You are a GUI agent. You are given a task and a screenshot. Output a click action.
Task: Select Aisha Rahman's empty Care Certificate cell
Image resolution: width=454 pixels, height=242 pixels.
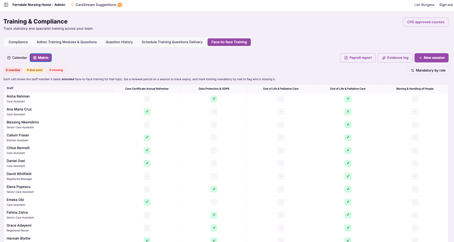[147, 99]
